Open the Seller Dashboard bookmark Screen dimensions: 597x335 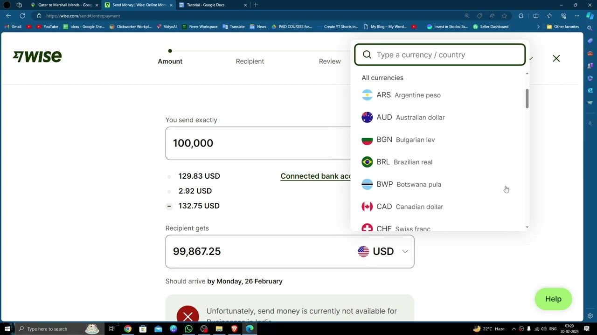tap(491, 27)
